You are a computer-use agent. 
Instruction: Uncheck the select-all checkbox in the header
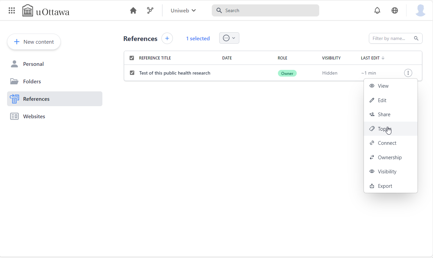pyautogui.click(x=132, y=58)
